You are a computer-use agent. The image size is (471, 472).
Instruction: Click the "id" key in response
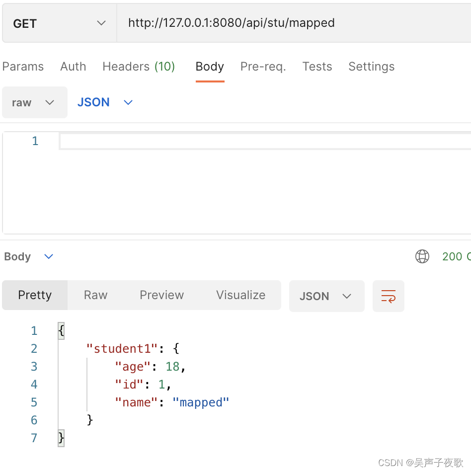(x=129, y=385)
